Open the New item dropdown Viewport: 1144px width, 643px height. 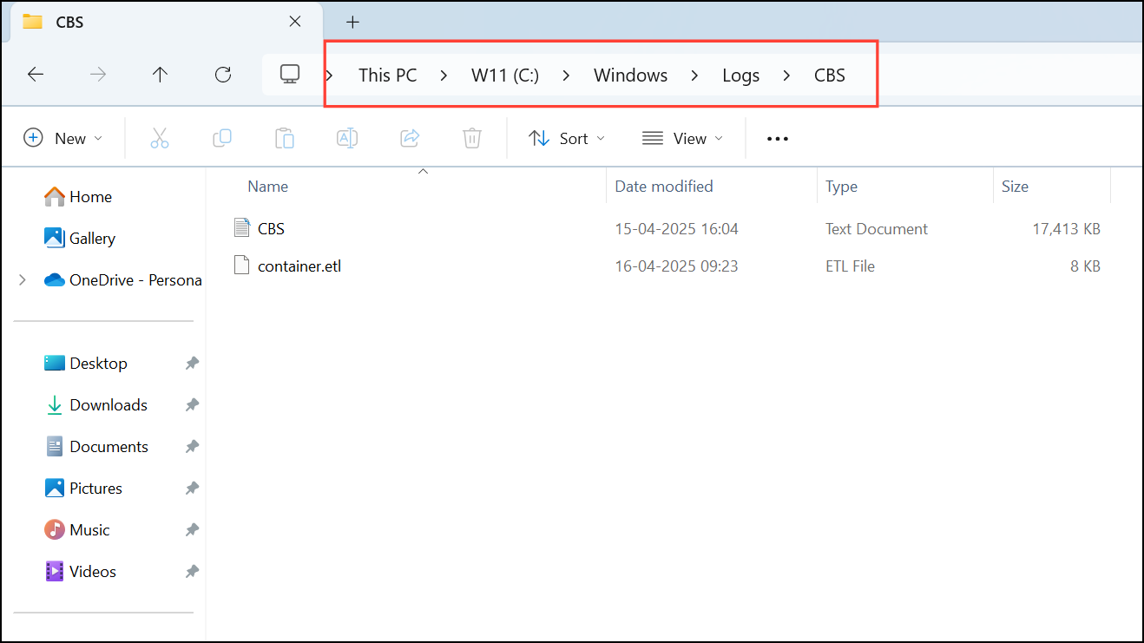(x=64, y=138)
